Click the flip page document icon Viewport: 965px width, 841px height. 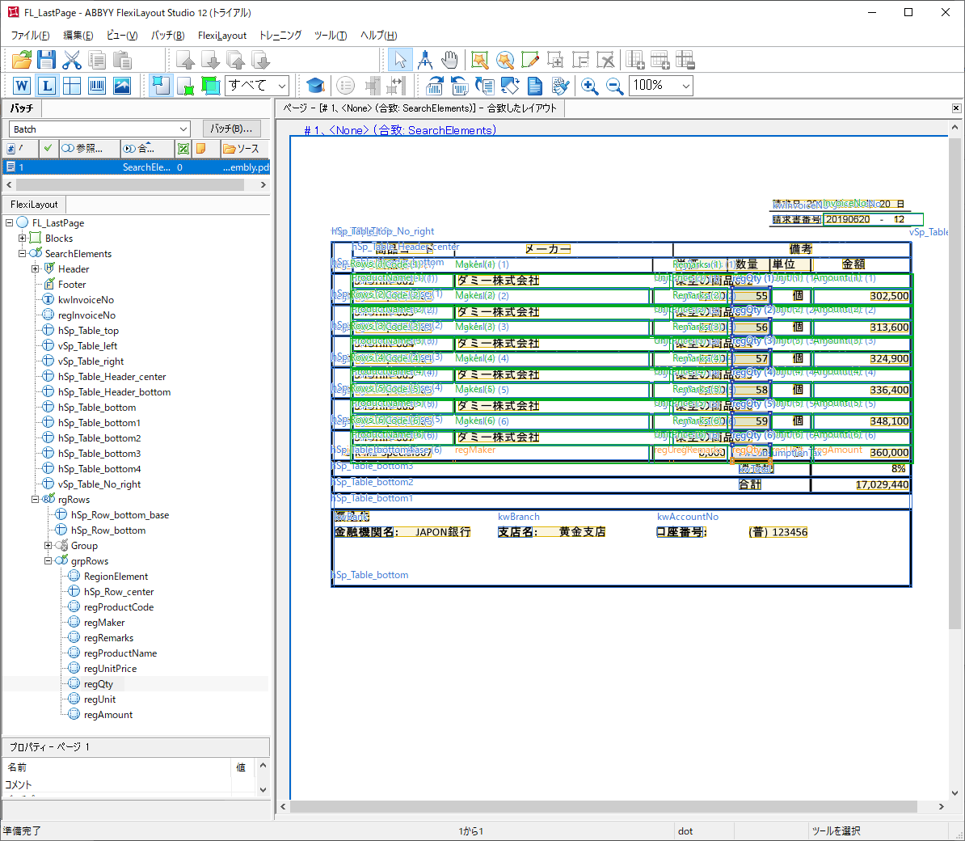(485, 86)
